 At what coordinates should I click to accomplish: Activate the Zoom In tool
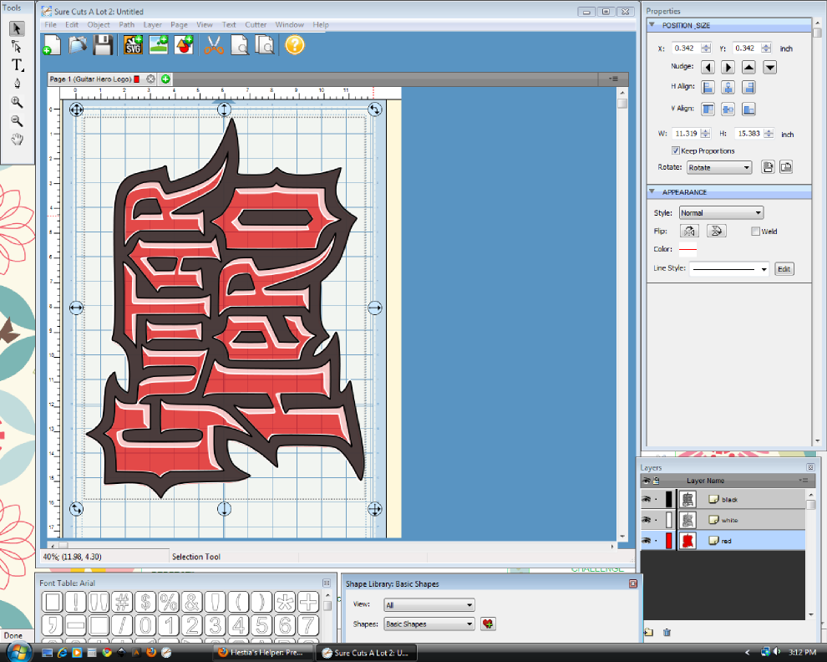pyautogui.click(x=17, y=102)
